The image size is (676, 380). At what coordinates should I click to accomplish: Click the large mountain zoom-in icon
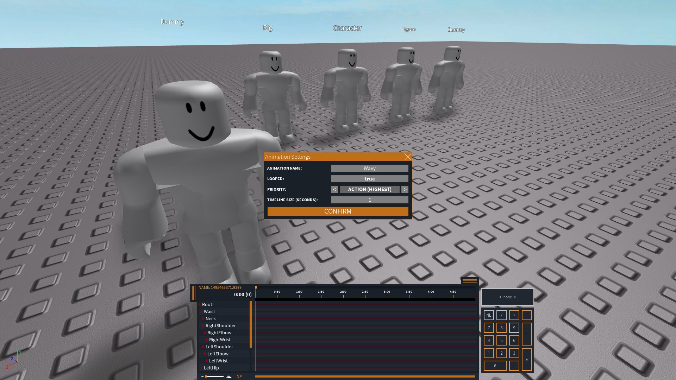tap(229, 377)
